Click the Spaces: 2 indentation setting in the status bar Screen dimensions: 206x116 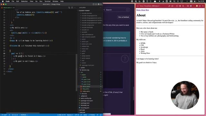coord(70,115)
